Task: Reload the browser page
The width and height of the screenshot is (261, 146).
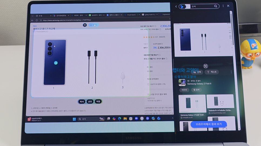Action: point(37,20)
